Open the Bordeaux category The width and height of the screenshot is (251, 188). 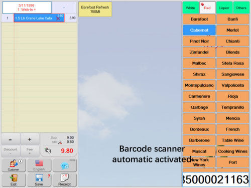pyautogui.click(x=199, y=129)
